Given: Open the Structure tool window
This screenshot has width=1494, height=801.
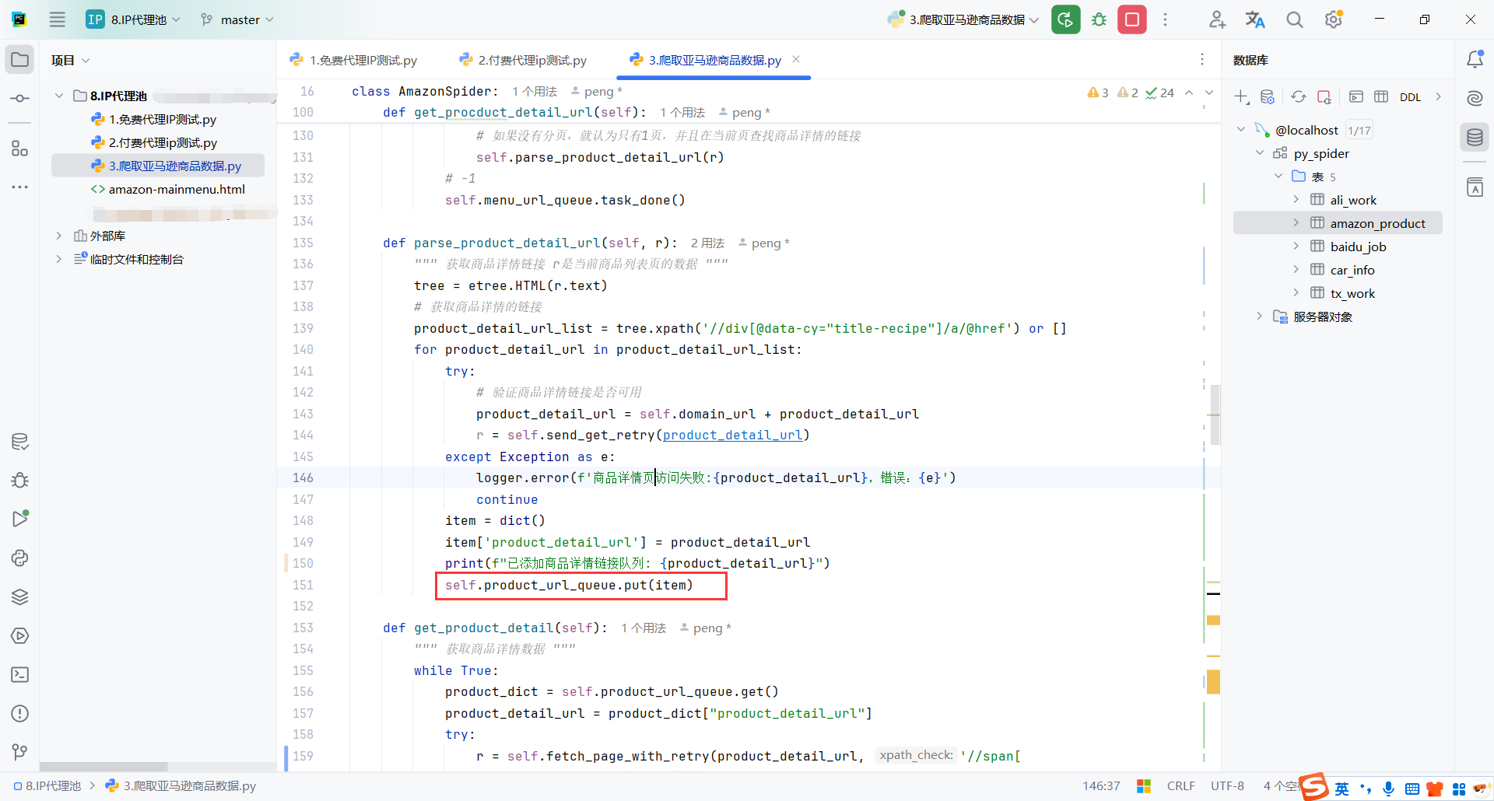Looking at the screenshot, I should (20, 149).
